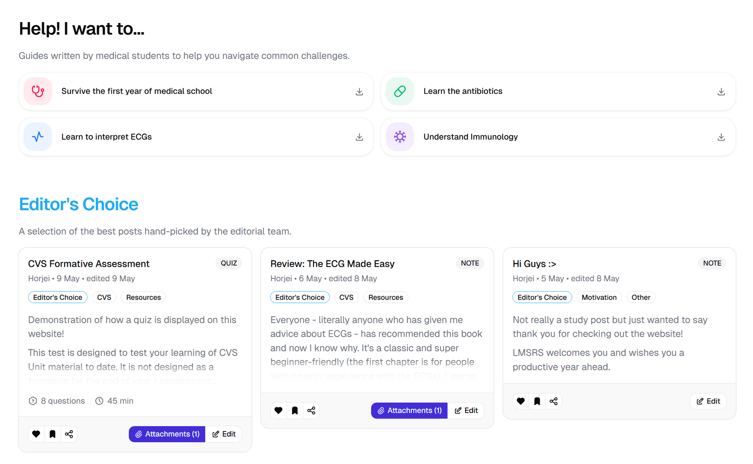The height and width of the screenshot is (464, 753).
Task: Open 'Review: The ECG Made Easy' title
Action: (x=333, y=264)
